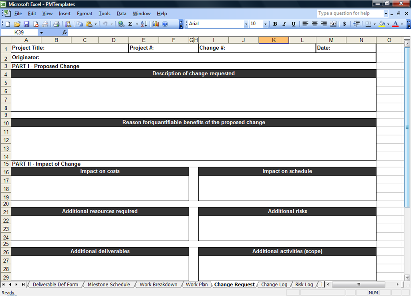Image resolution: width=411 pixels, height=296 pixels.
Task: Open Excel Help with the question mark icon
Action: point(165,24)
